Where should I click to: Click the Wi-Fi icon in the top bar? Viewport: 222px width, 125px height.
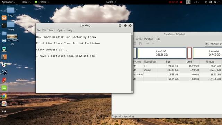point(206,2)
